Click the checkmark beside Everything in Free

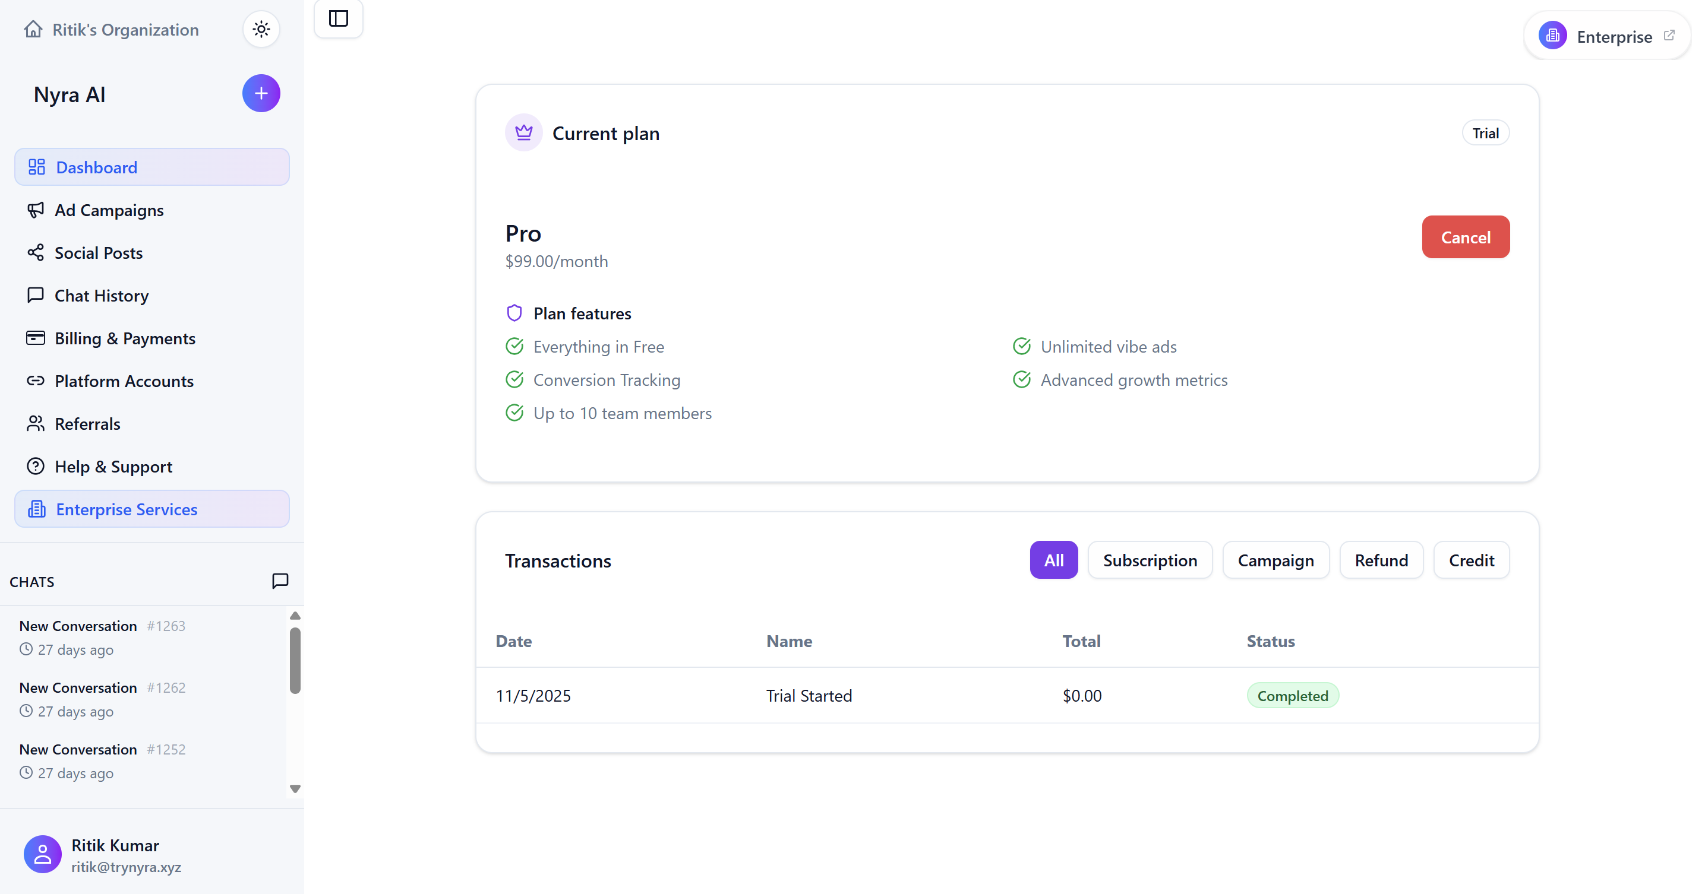(x=514, y=346)
